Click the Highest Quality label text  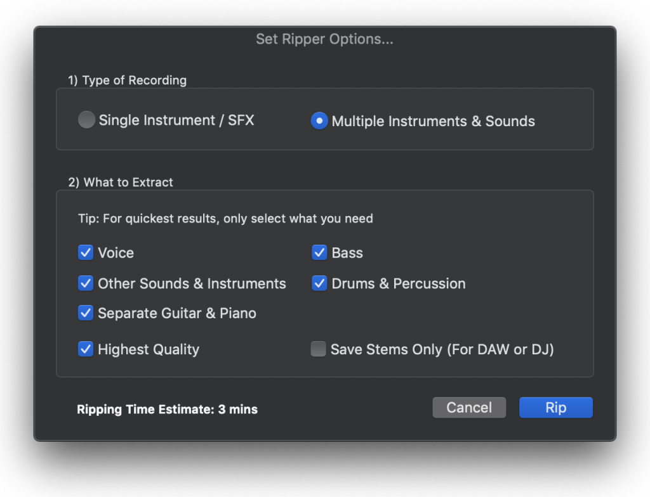tap(148, 349)
